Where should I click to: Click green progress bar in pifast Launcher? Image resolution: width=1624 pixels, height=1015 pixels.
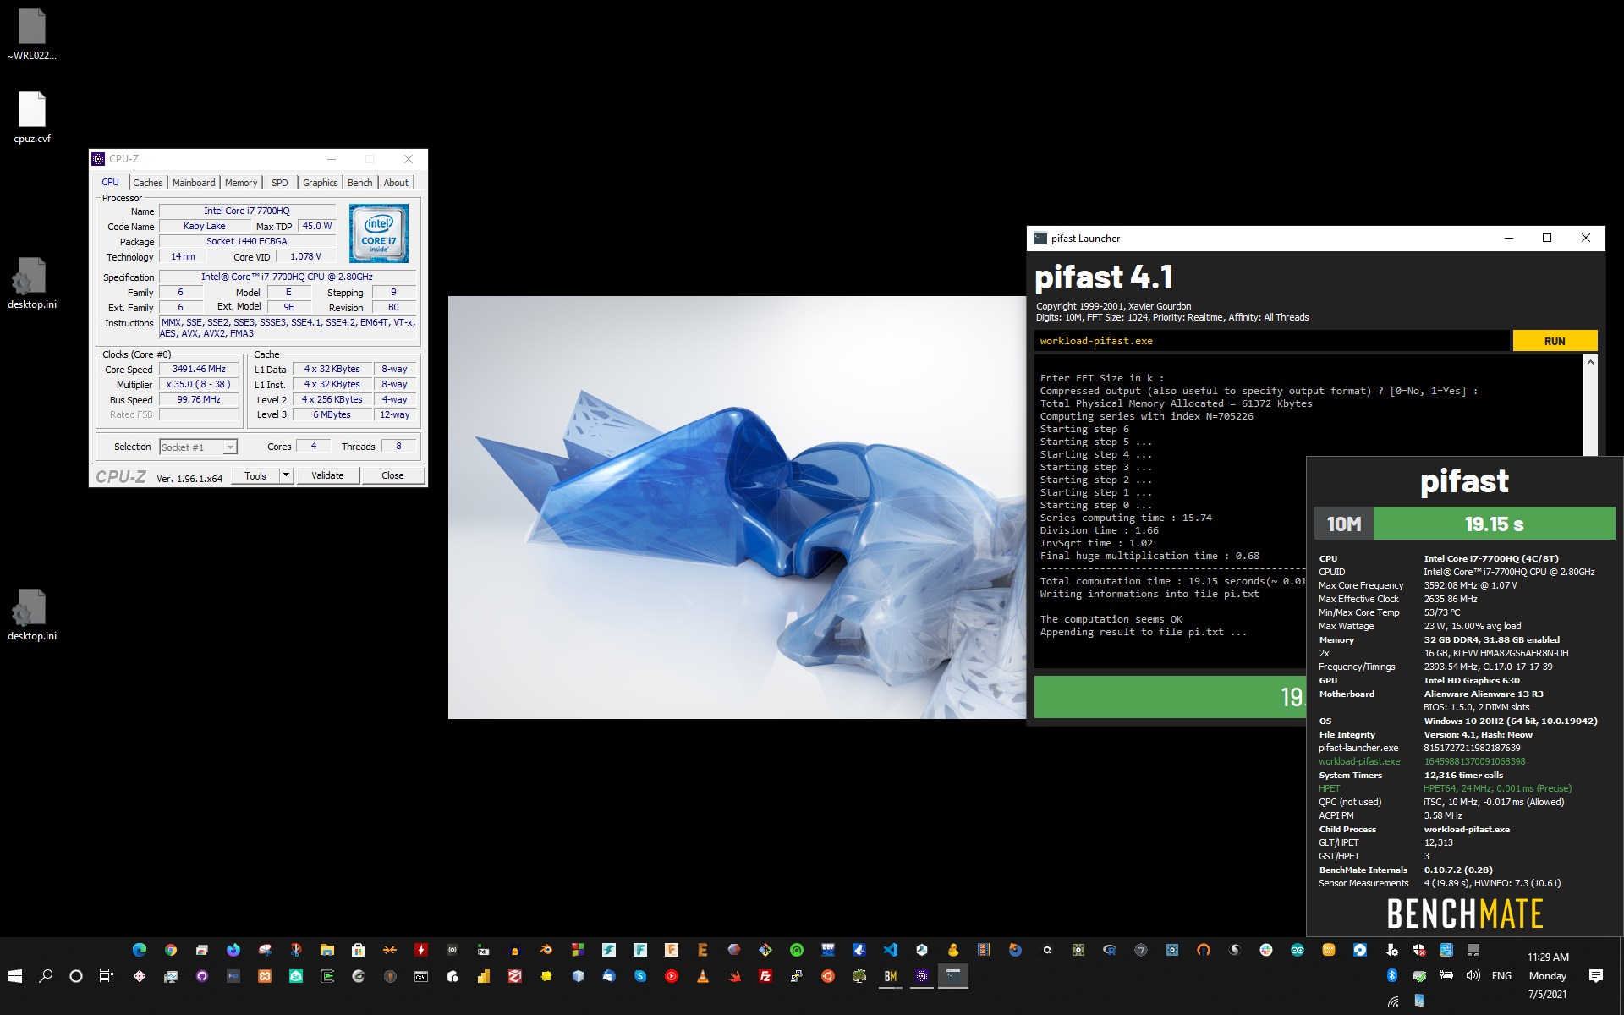pyautogui.click(x=1170, y=697)
